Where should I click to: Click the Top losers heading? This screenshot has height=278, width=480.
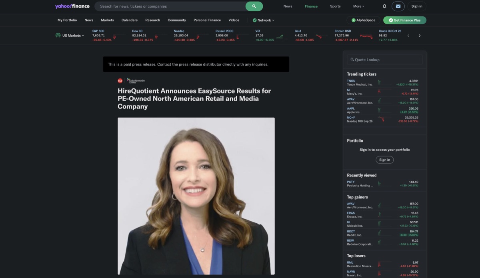click(x=356, y=256)
